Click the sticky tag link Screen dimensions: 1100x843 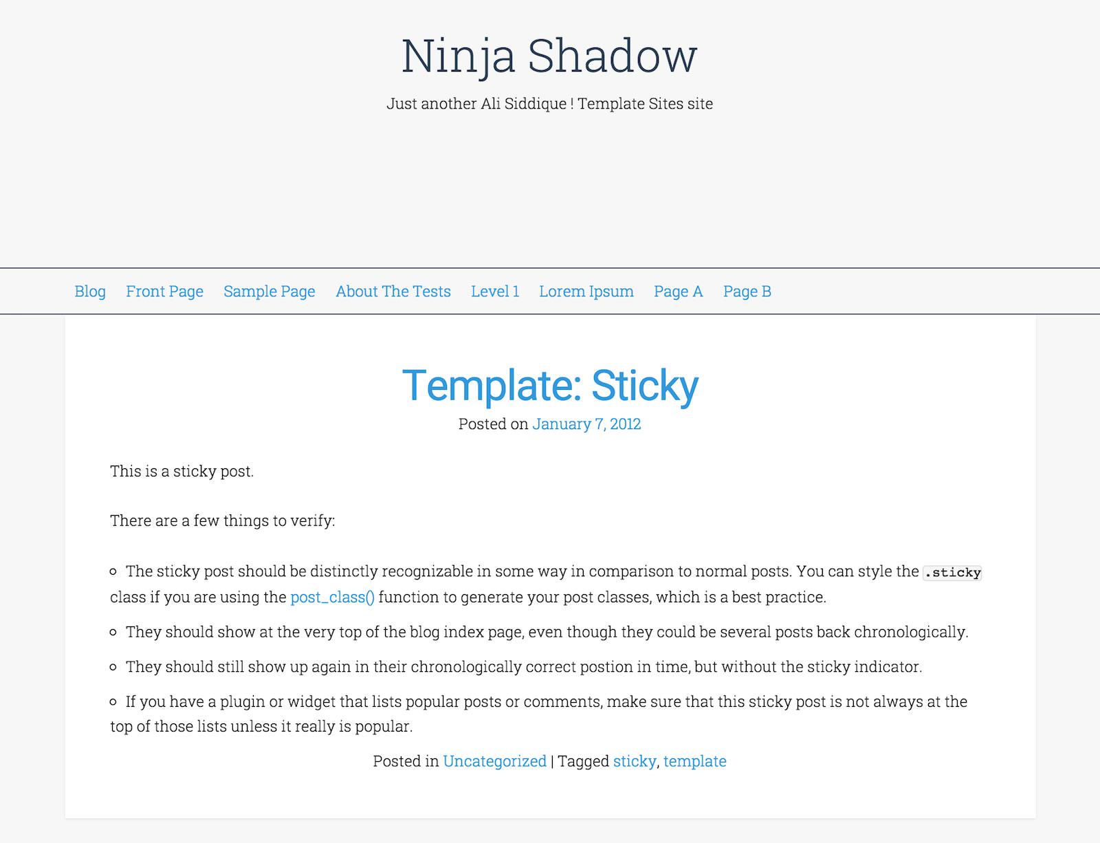point(635,761)
